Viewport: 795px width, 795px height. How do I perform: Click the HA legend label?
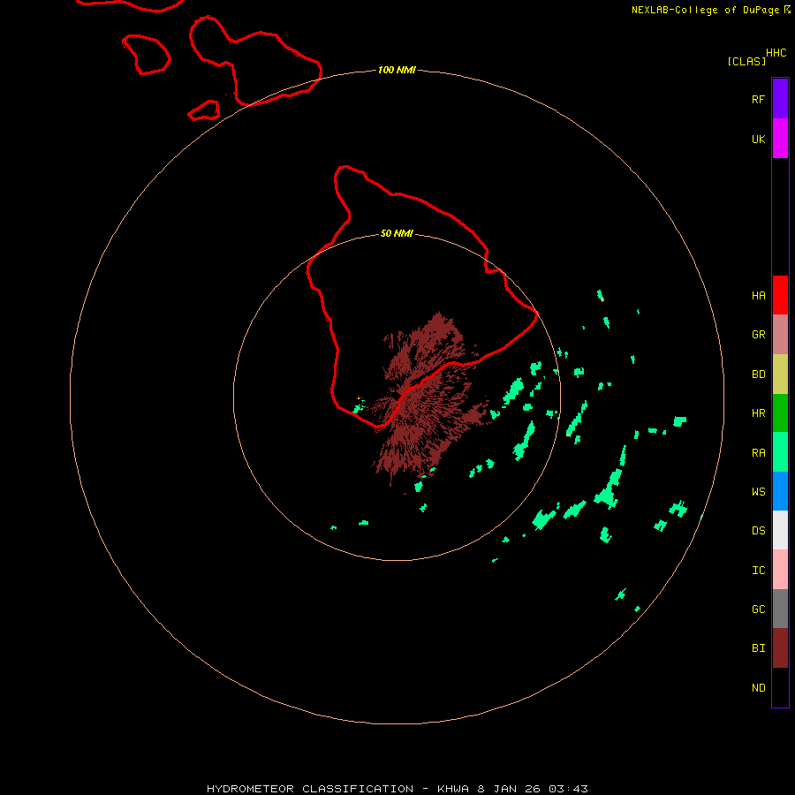[758, 295]
